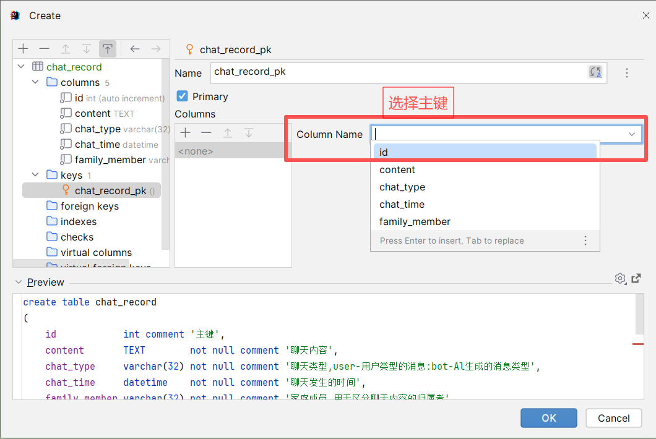Open preview in external editor icon
The image size is (656, 439).
click(636, 278)
